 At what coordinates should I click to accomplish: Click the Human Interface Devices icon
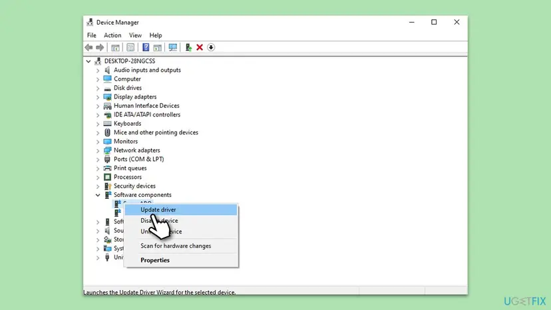[108, 106]
